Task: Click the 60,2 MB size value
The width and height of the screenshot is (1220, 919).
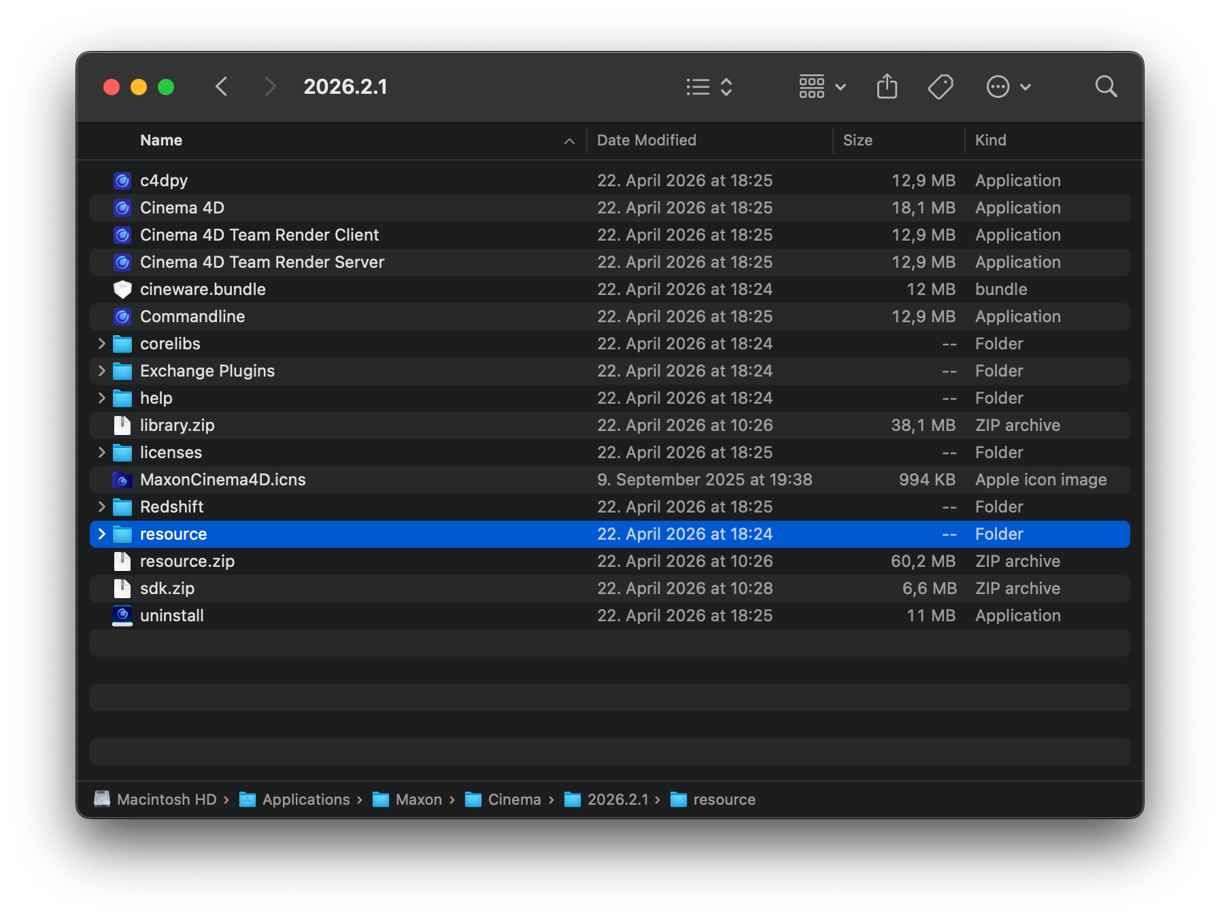Action: (x=924, y=561)
